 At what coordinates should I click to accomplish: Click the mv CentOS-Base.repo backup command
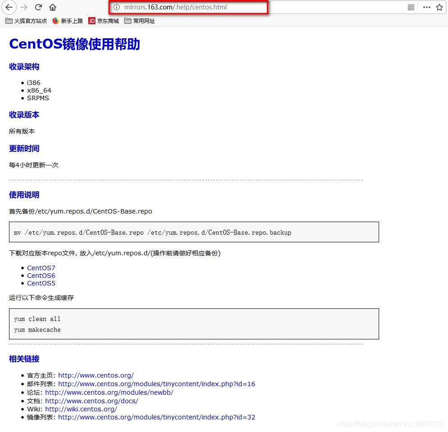point(153,232)
